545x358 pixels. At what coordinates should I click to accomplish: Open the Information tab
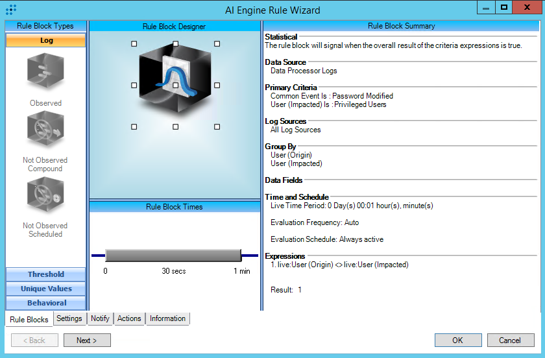[x=167, y=318]
